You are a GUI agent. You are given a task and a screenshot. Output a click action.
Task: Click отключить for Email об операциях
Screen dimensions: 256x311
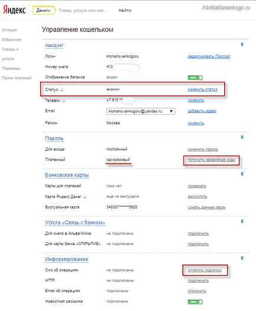197,291
